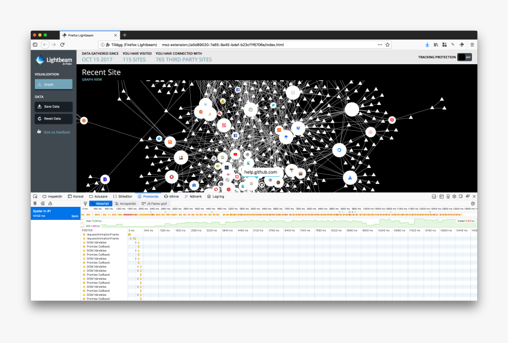Screen dimensions: 508x343
Task: Open the Firefox downloads panel
Action: point(427,45)
